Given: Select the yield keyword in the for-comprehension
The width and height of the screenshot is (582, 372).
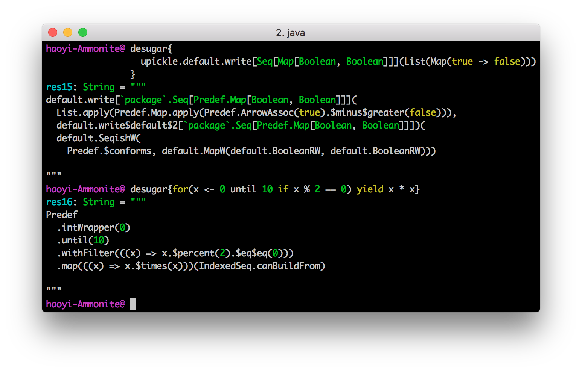Looking at the screenshot, I should (370, 189).
